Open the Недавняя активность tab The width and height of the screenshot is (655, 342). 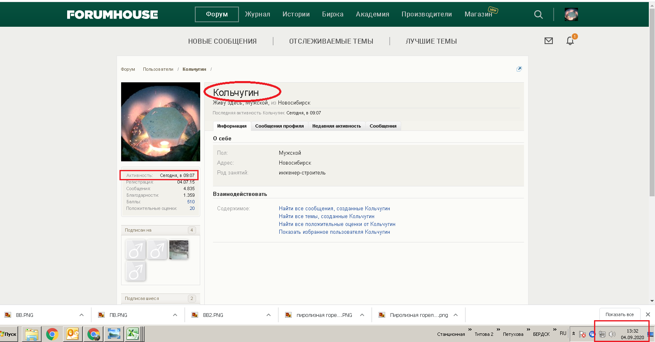pos(336,126)
